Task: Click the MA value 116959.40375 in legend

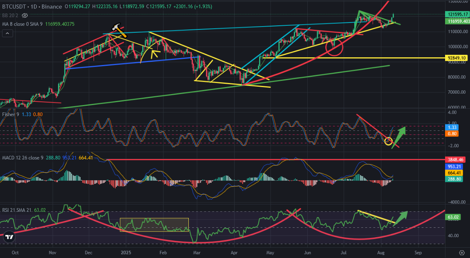Action: (60, 24)
